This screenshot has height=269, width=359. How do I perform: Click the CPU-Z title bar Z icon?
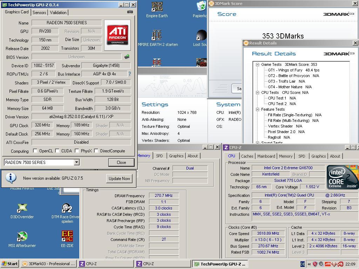[x=226, y=147]
